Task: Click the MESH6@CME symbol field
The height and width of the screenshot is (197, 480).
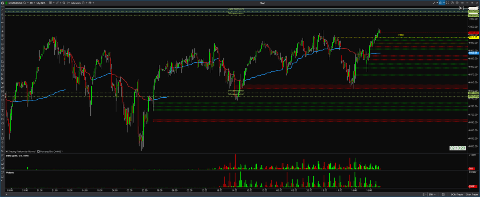Action: tap(15, 3)
